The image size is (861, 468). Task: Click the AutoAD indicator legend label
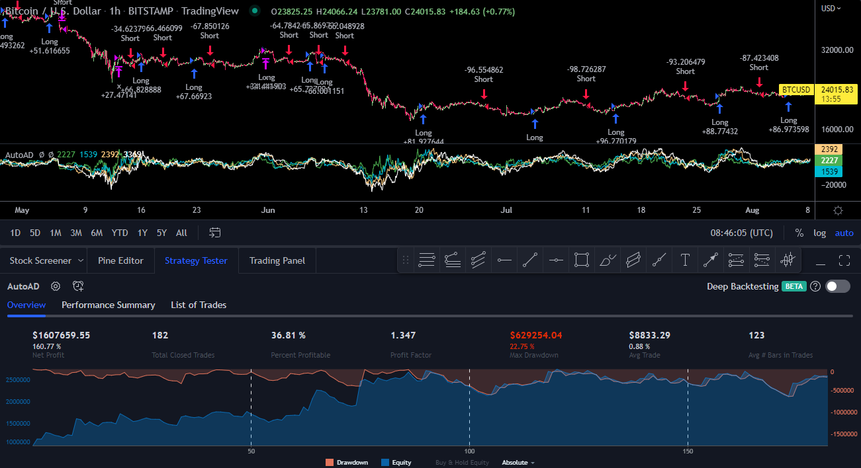pyautogui.click(x=19, y=155)
